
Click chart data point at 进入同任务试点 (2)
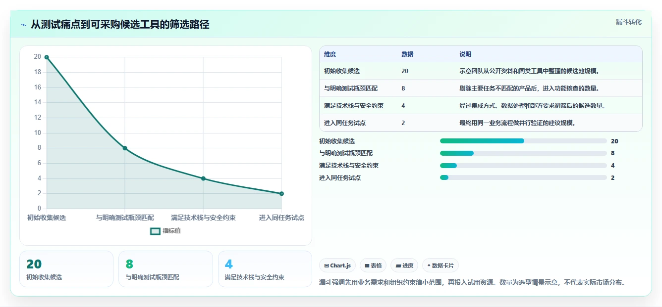(281, 194)
